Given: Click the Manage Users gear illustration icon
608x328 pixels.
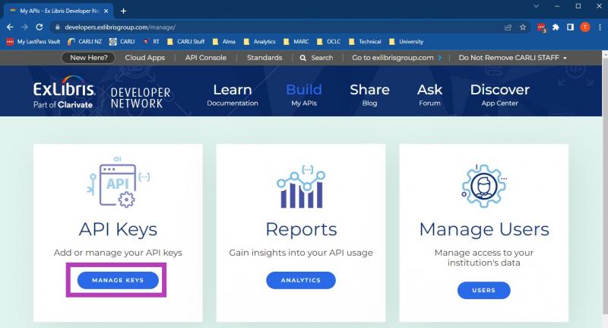Looking at the screenshot, I should point(483,186).
